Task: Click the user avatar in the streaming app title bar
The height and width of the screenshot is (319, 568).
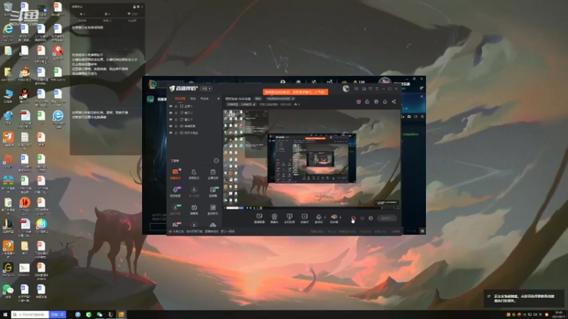Action: click(x=346, y=89)
